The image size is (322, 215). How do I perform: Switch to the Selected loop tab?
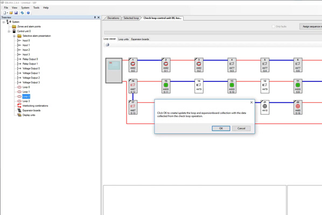131,18
